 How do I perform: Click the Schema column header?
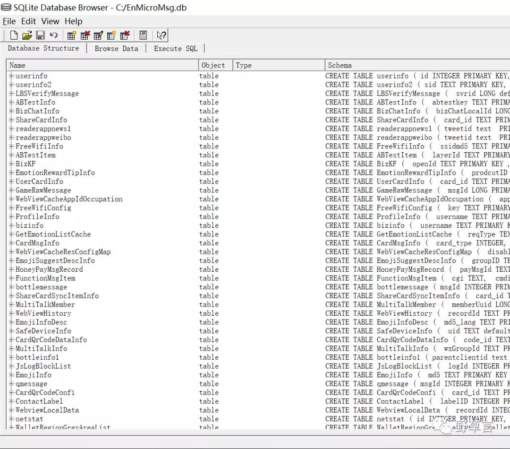(417, 65)
